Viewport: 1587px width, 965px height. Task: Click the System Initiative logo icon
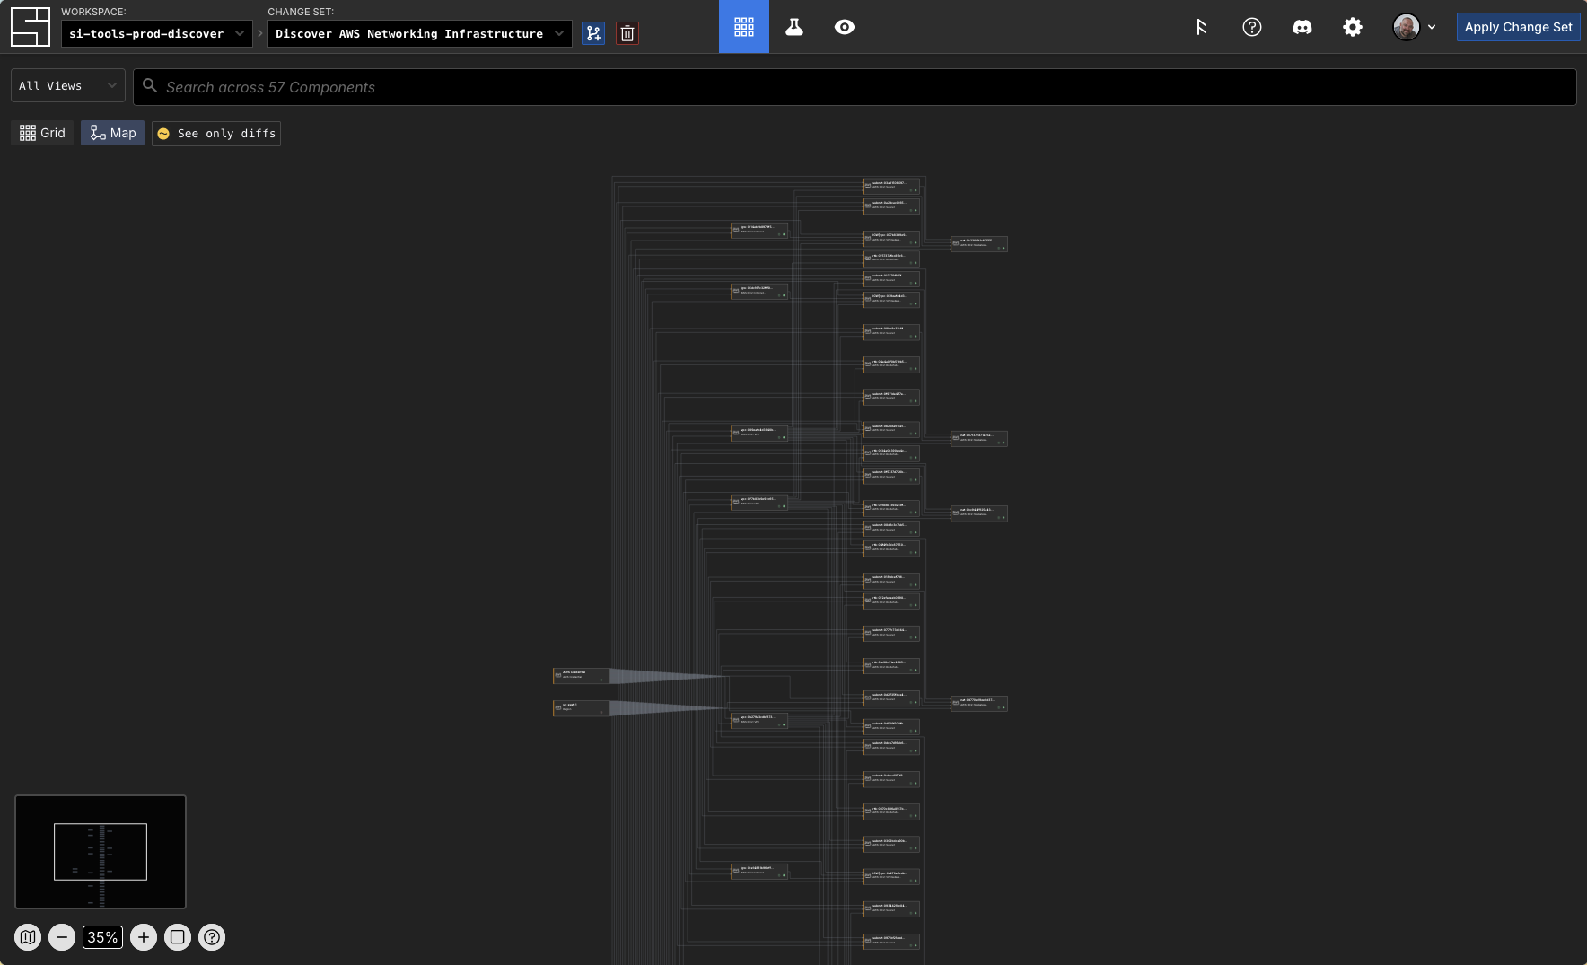pyautogui.click(x=30, y=27)
